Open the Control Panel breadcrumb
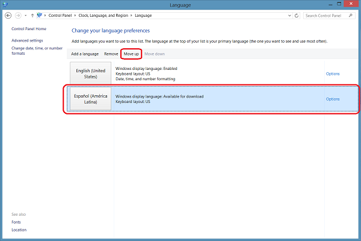Image resolution: width=361 pixels, height=241 pixels. [60, 16]
